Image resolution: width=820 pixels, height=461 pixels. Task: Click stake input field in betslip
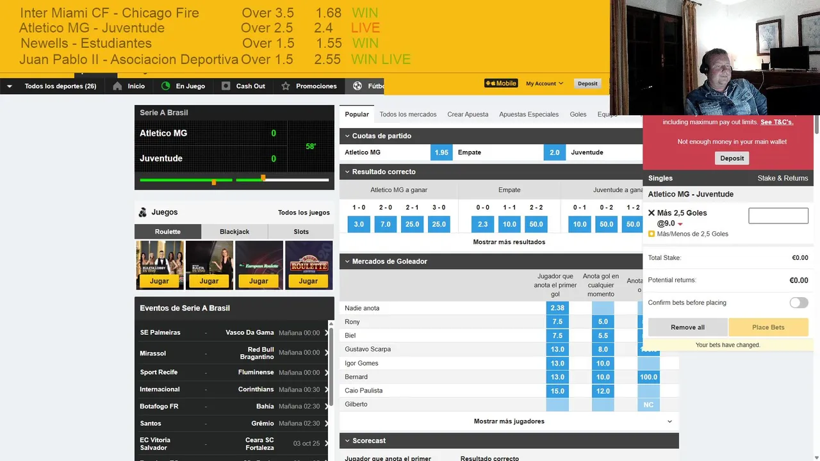tap(778, 216)
